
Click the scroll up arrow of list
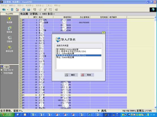pos(155,17)
